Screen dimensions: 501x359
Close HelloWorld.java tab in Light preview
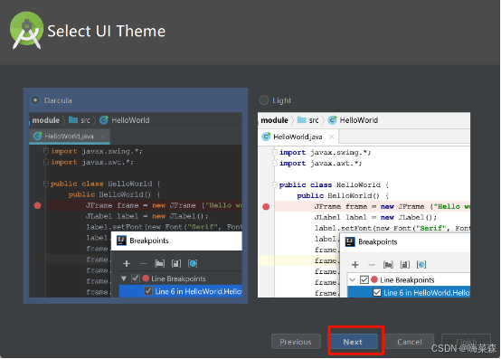[x=332, y=137]
